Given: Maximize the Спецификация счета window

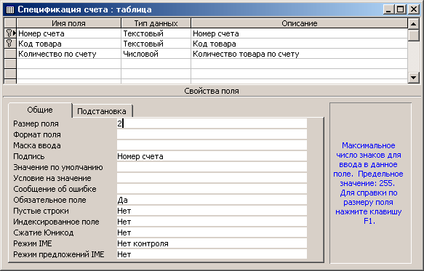Looking at the screenshot, I should click(400, 9).
